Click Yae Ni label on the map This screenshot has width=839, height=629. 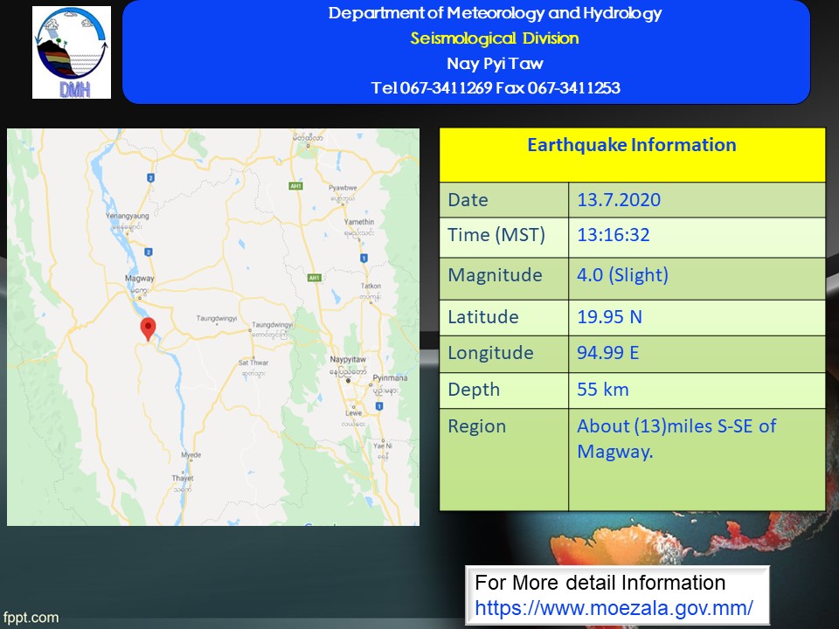(x=383, y=446)
